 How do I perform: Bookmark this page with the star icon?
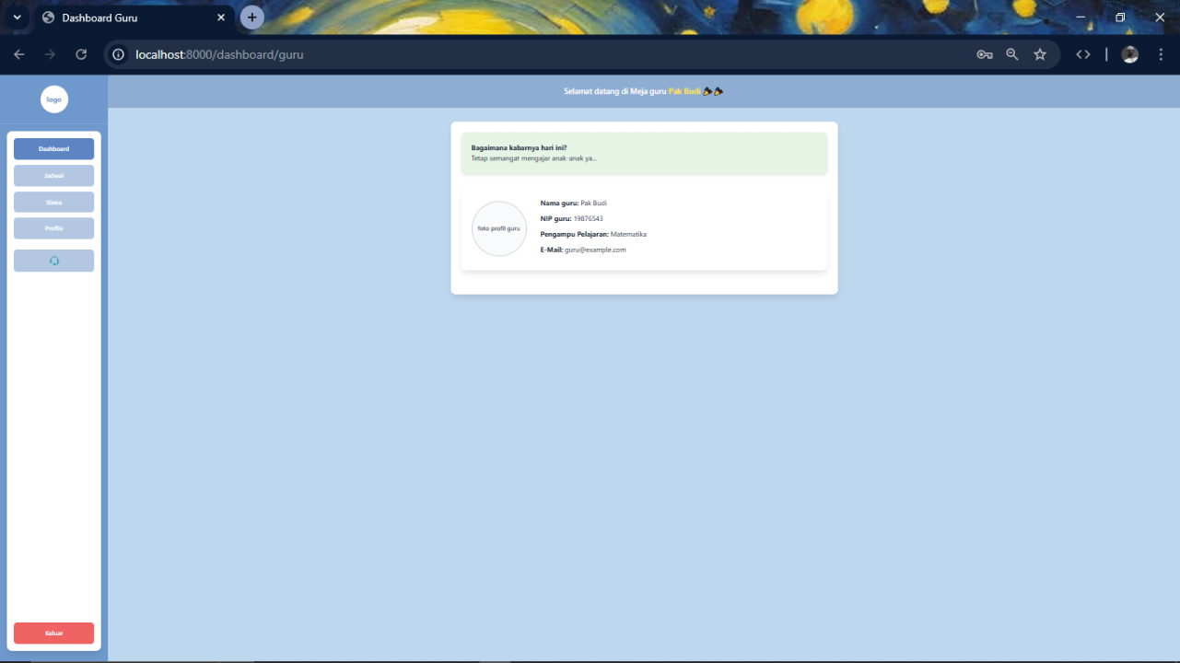(x=1040, y=54)
